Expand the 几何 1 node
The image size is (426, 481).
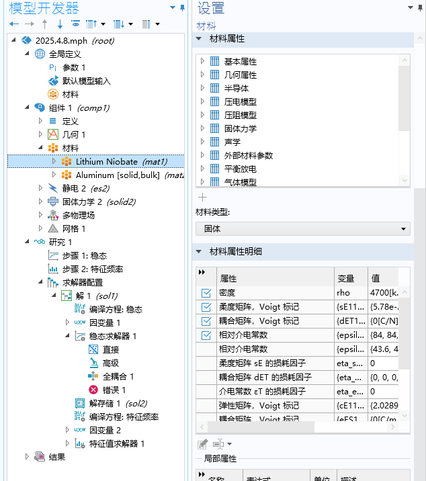coord(40,134)
